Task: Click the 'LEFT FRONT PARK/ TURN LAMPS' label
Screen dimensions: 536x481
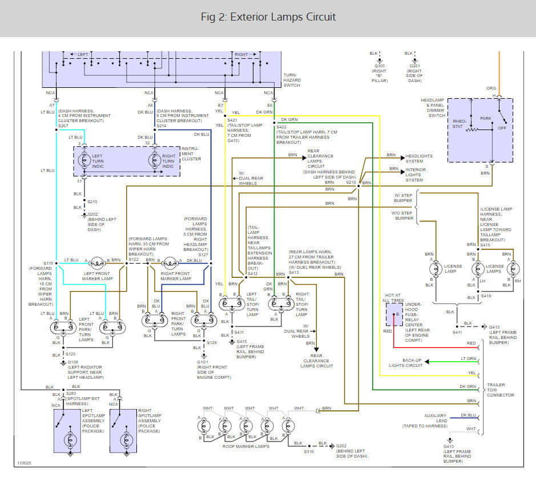Action: pos(86,330)
